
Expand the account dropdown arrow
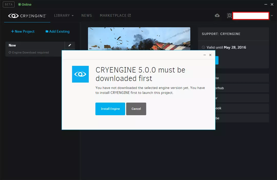[x=272, y=16]
